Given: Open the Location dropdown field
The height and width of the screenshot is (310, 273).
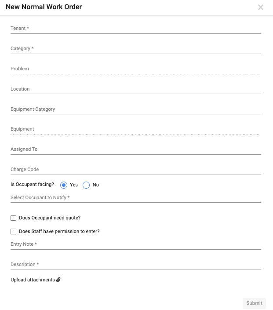Looking at the screenshot, I should tap(136, 89).
